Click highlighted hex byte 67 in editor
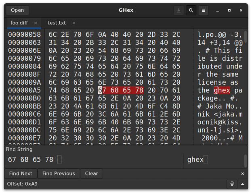 (x=103, y=90)
